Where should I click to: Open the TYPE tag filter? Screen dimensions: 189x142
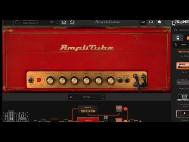[183, 45]
